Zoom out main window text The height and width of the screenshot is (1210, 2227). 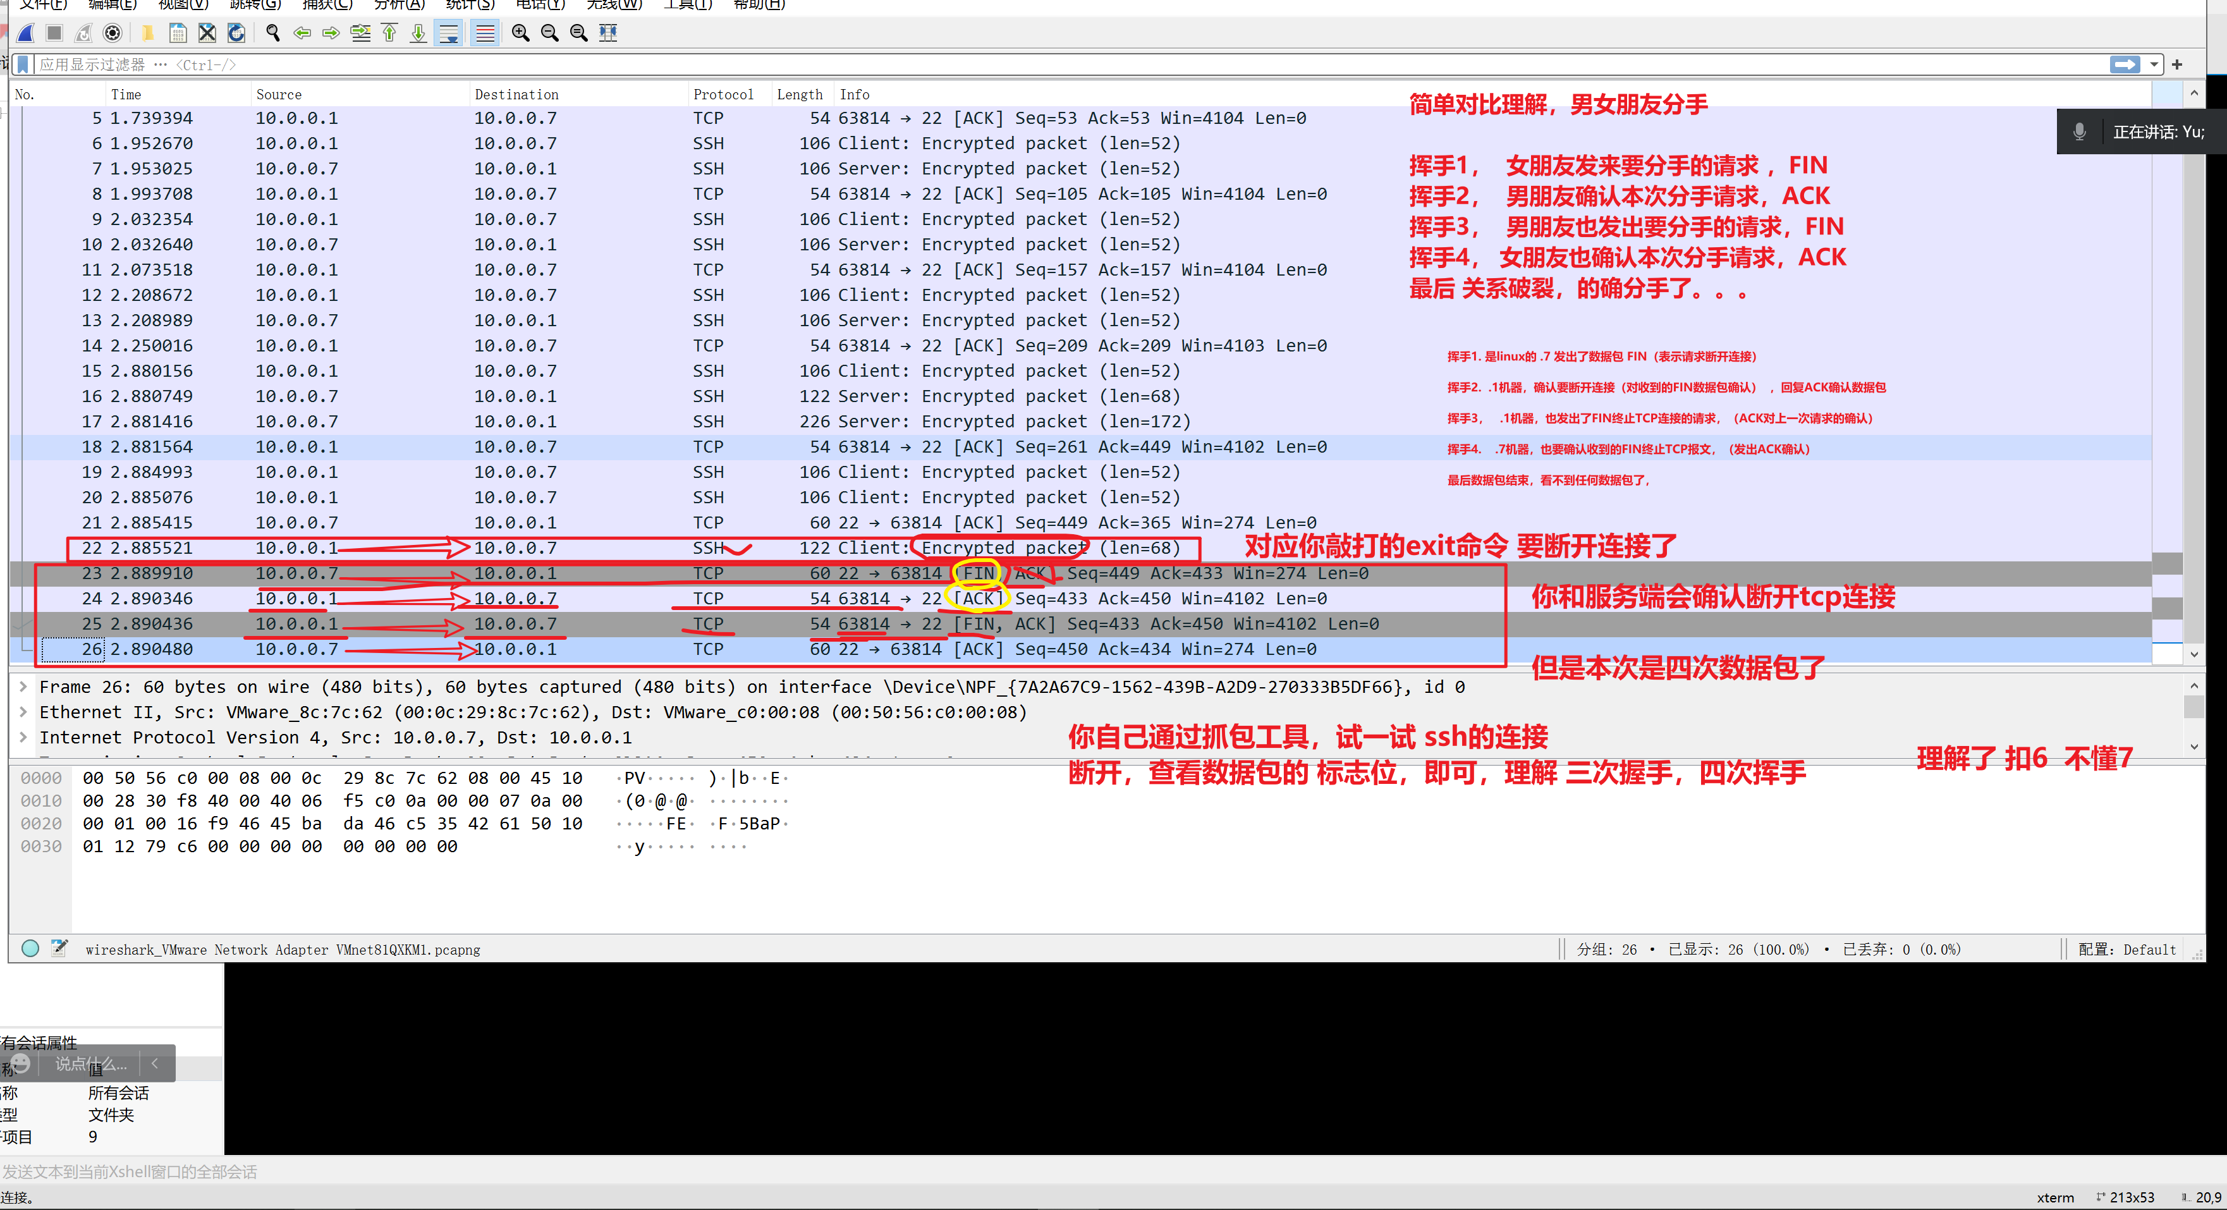tap(550, 33)
